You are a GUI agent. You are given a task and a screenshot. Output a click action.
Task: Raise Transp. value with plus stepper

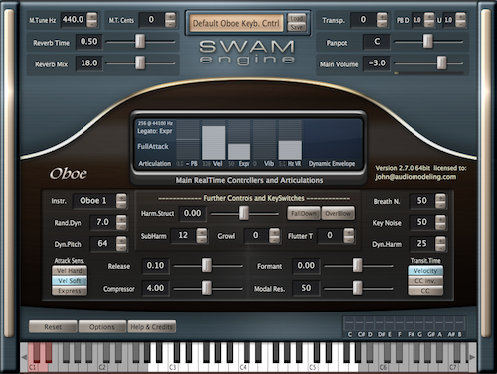tap(382, 16)
